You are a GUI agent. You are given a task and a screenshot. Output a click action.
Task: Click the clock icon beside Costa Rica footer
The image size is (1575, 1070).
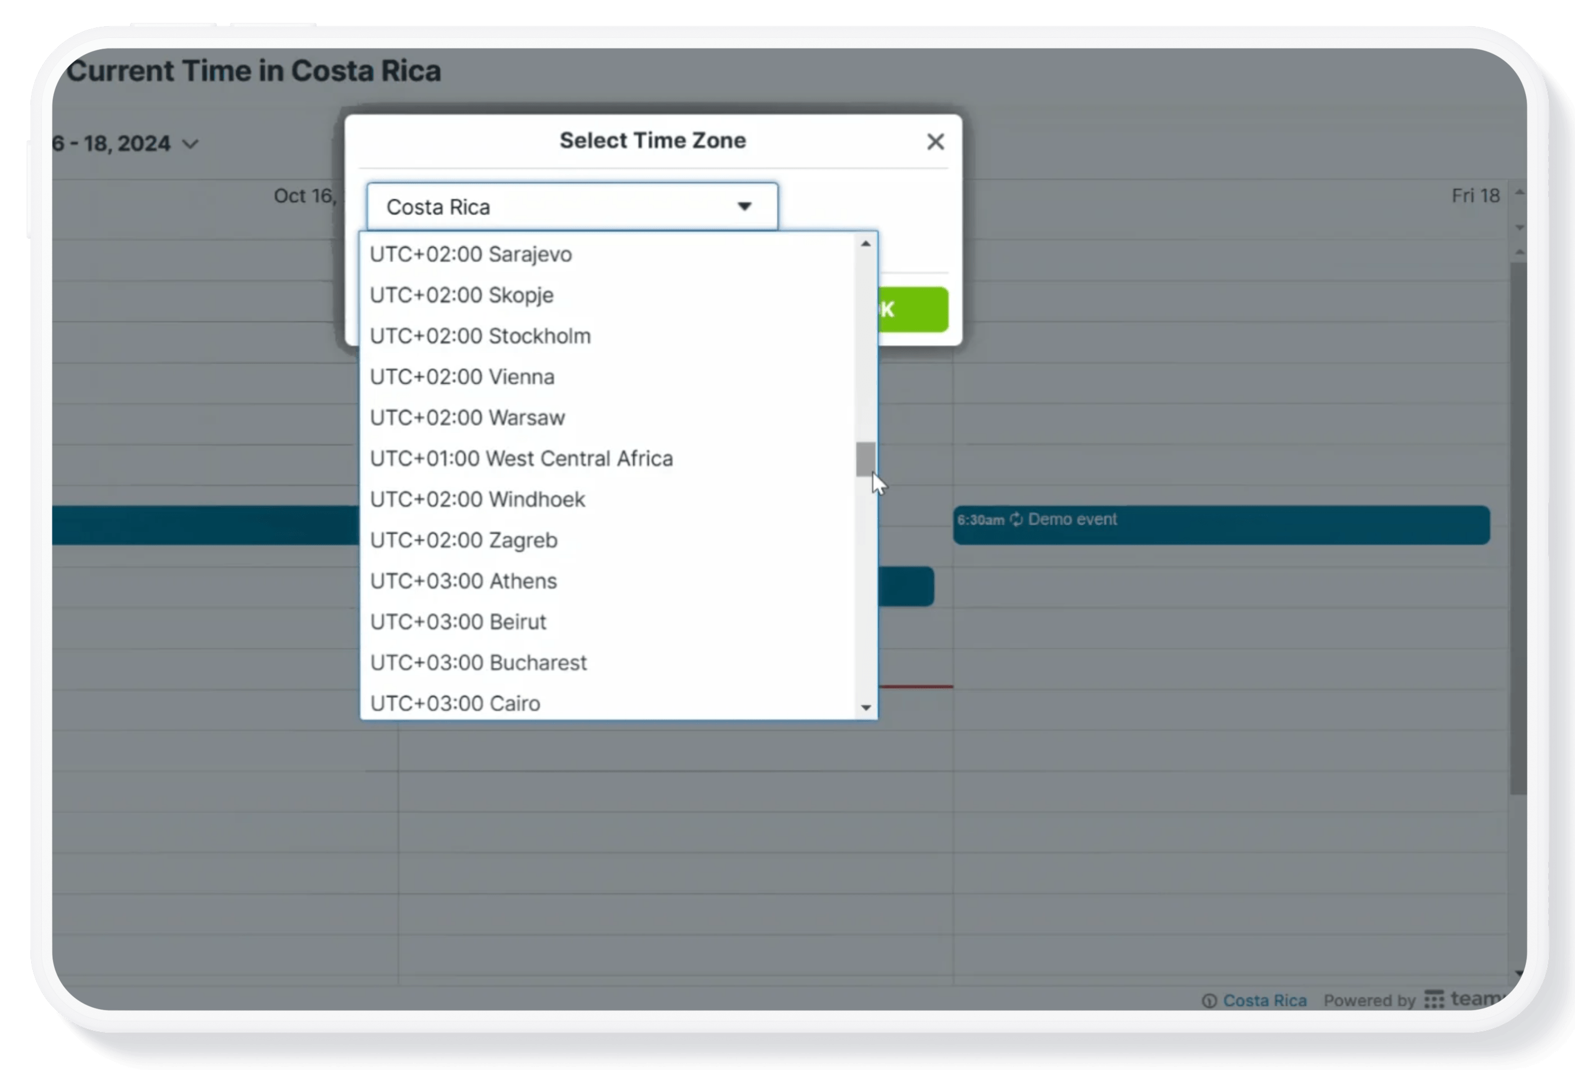[x=1209, y=1001]
